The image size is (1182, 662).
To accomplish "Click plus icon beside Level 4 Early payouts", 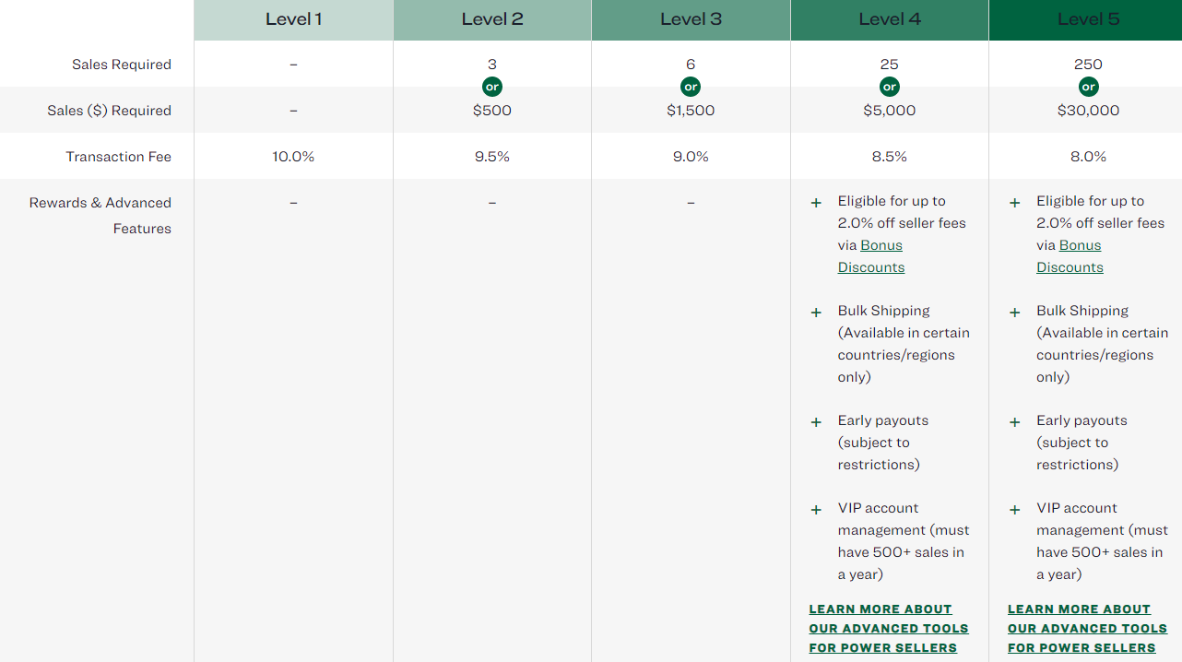I will point(816,422).
